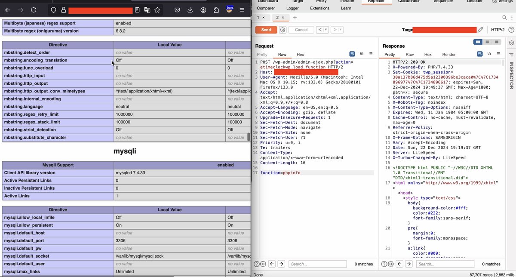This screenshot has width=516, height=277.
Task: Open the Logger tab
Action: click(x=292, y=8)
